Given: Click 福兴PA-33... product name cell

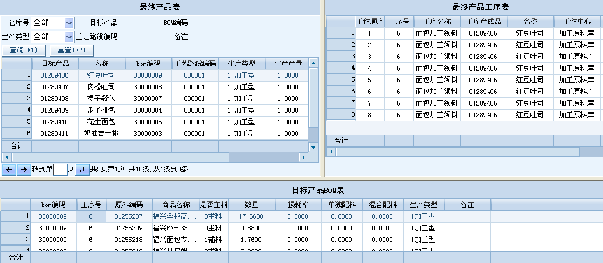Looking at the screenshot, I should 176,228.
